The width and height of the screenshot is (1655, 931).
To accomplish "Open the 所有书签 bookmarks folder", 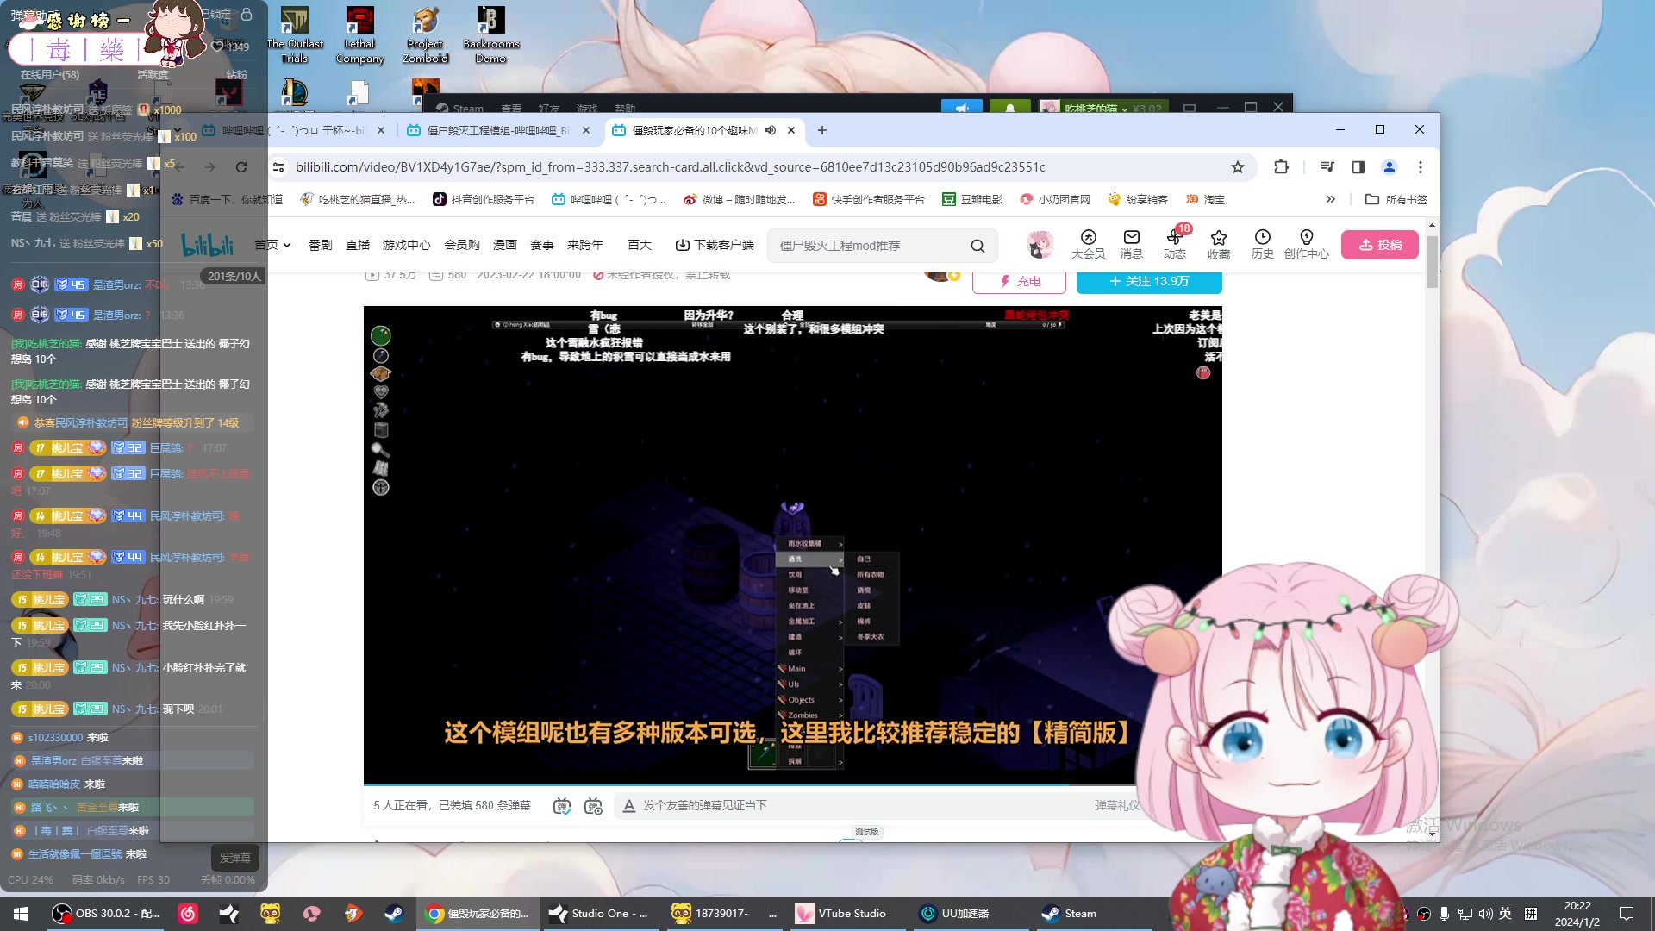I will point(1396,199).
